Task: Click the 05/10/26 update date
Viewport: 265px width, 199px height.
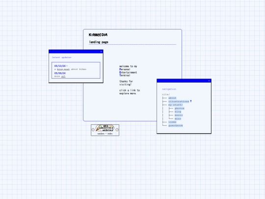Action: coord(60,66)
